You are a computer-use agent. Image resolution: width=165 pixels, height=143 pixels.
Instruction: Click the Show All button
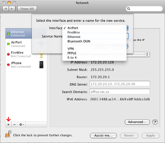[27, 9]
